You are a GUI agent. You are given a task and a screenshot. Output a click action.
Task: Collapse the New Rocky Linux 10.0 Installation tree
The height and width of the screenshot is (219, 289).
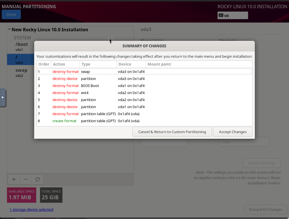[x=9, y=30]
